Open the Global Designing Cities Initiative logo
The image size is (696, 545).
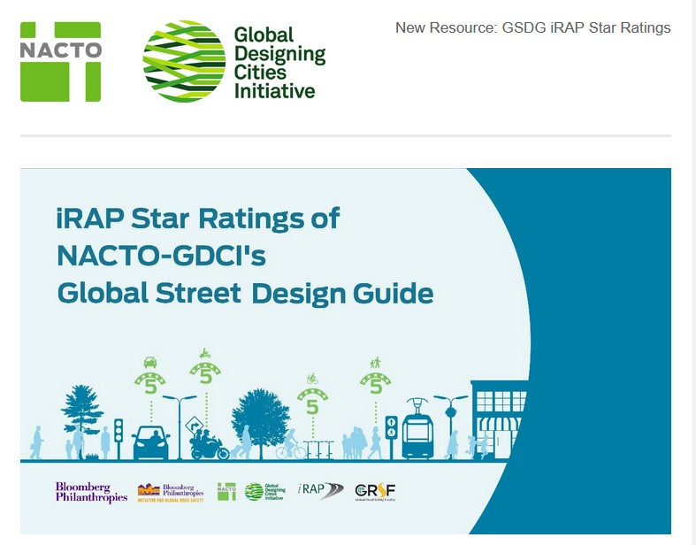click(x=234, y=61)
